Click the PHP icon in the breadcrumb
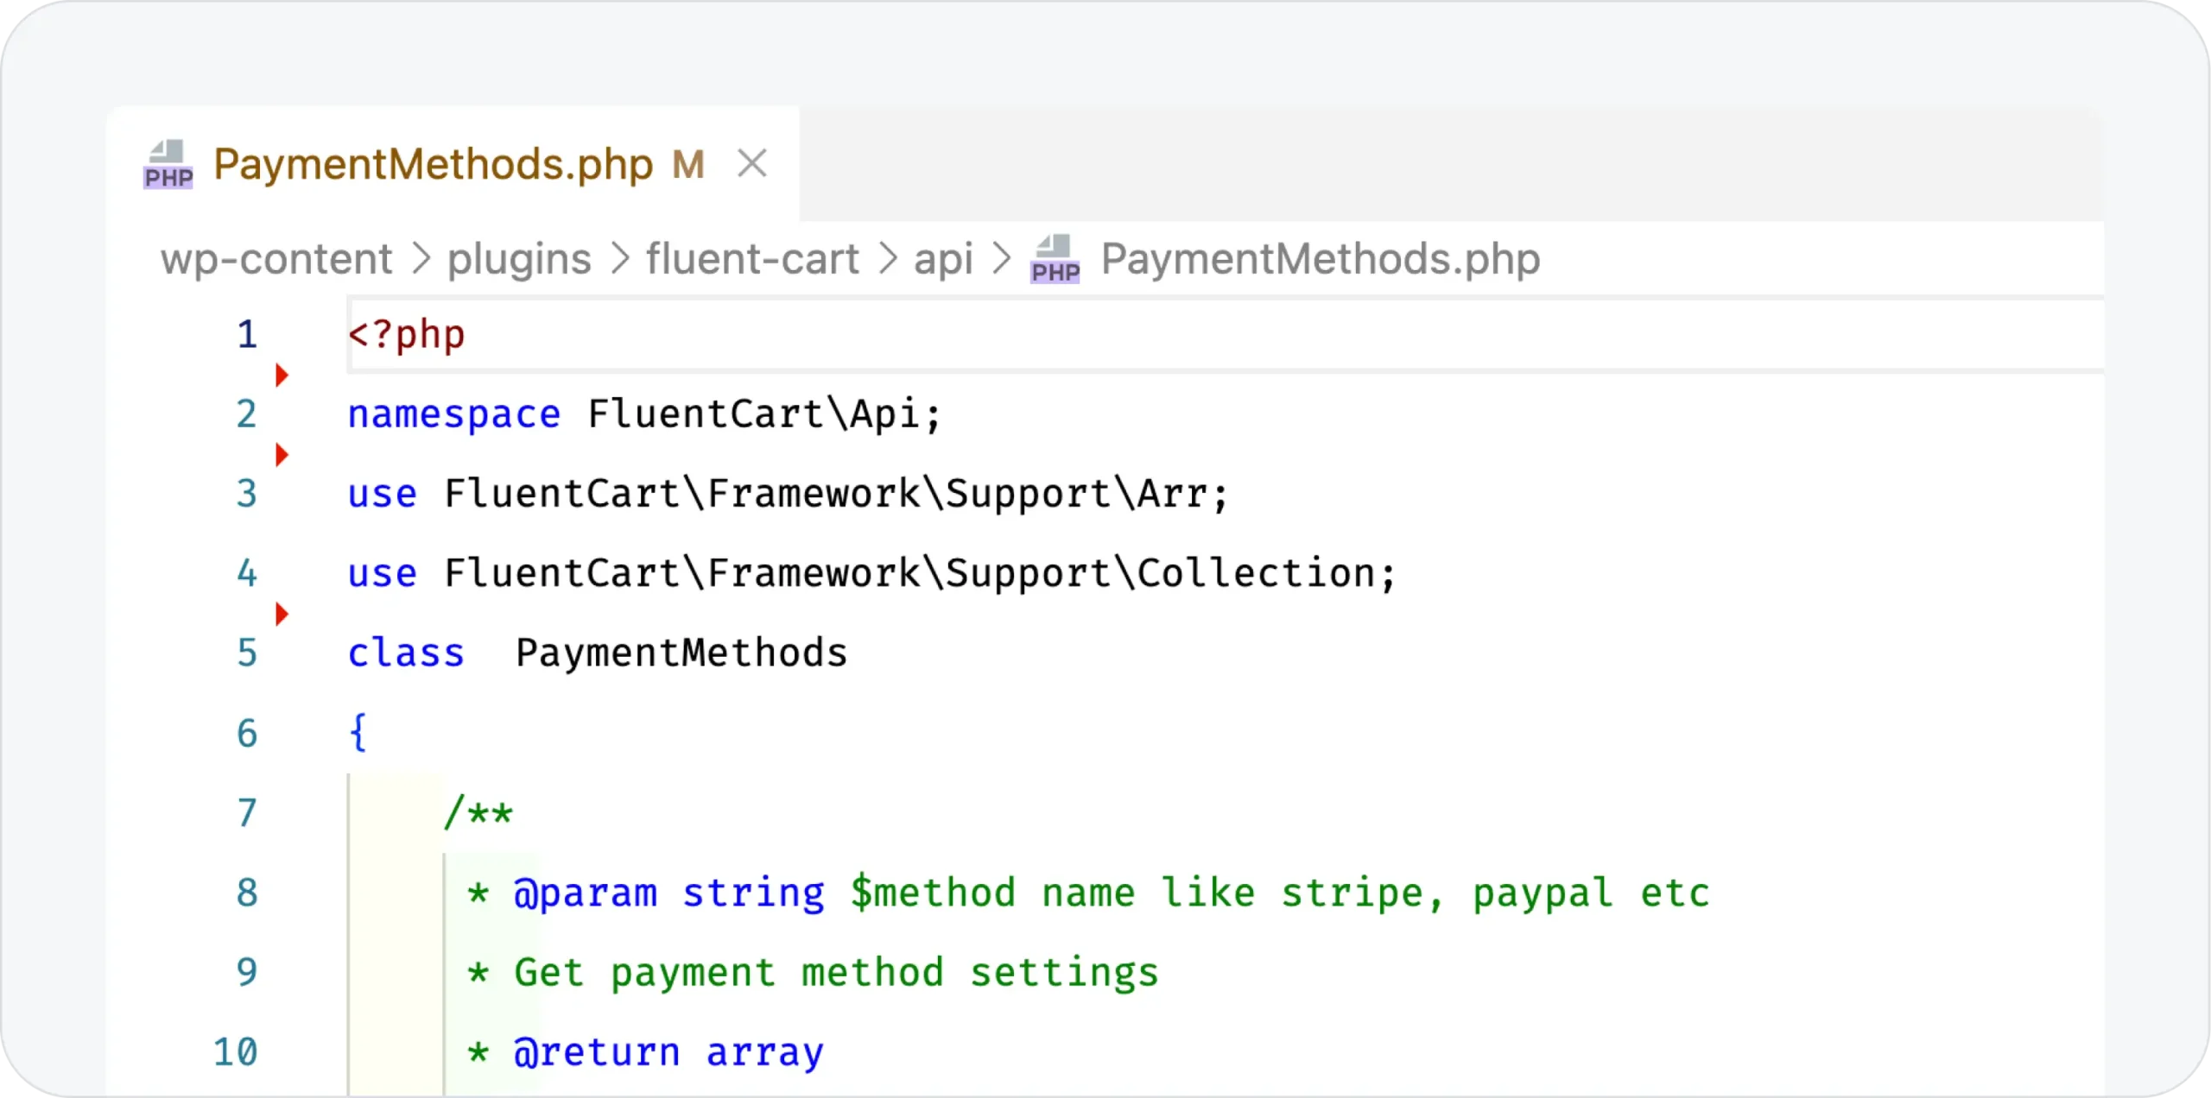2211x1098 pixels. click(x=1055, y=259)
